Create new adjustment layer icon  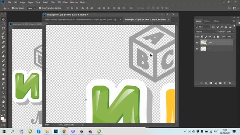point(216,83)
